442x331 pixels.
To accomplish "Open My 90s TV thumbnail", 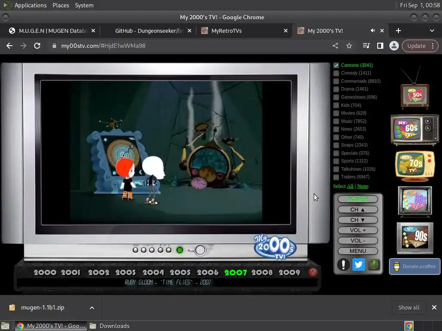I will (x=415, y=238).
